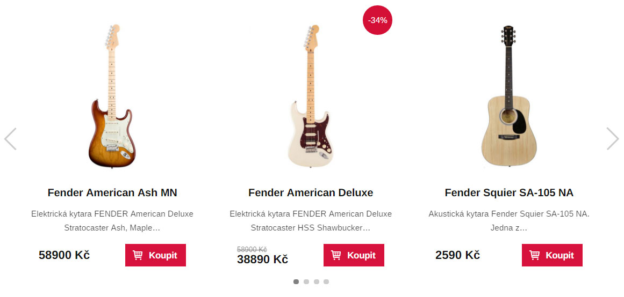The image size is (624, 297).
Task: Open Fender American Ash MN title link
Action: (x=112, y=192)
